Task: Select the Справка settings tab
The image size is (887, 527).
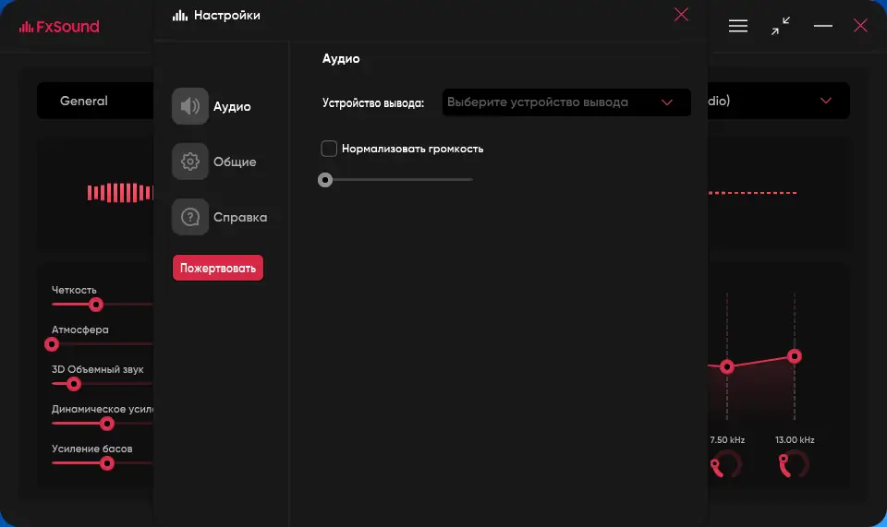Action: 240,217
